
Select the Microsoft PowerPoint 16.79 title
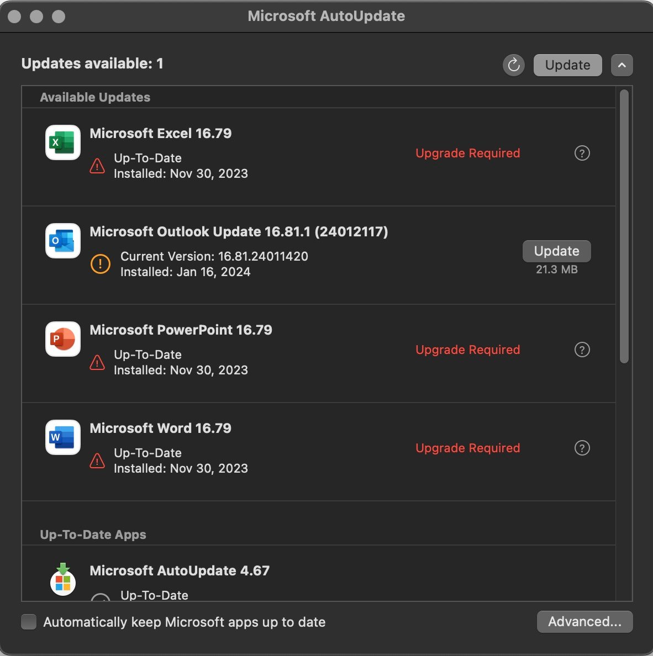(x=181, y=330)
